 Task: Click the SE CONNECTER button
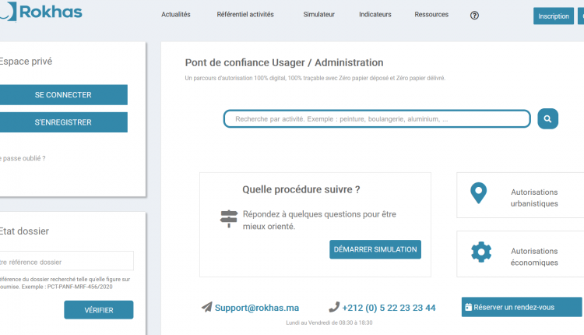pos(63,95)
